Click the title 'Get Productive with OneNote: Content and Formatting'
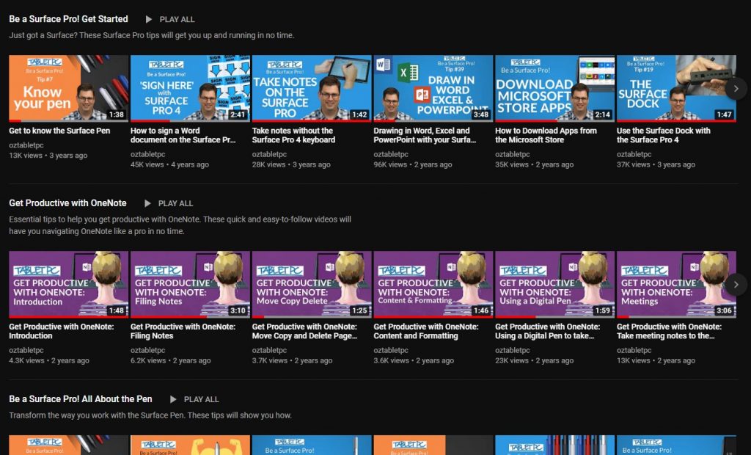Image resolution: width=751 pixels, height=455 pixels. (426, 331)
